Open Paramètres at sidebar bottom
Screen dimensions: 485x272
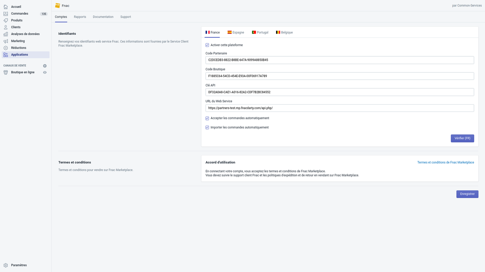coord(25,265)
